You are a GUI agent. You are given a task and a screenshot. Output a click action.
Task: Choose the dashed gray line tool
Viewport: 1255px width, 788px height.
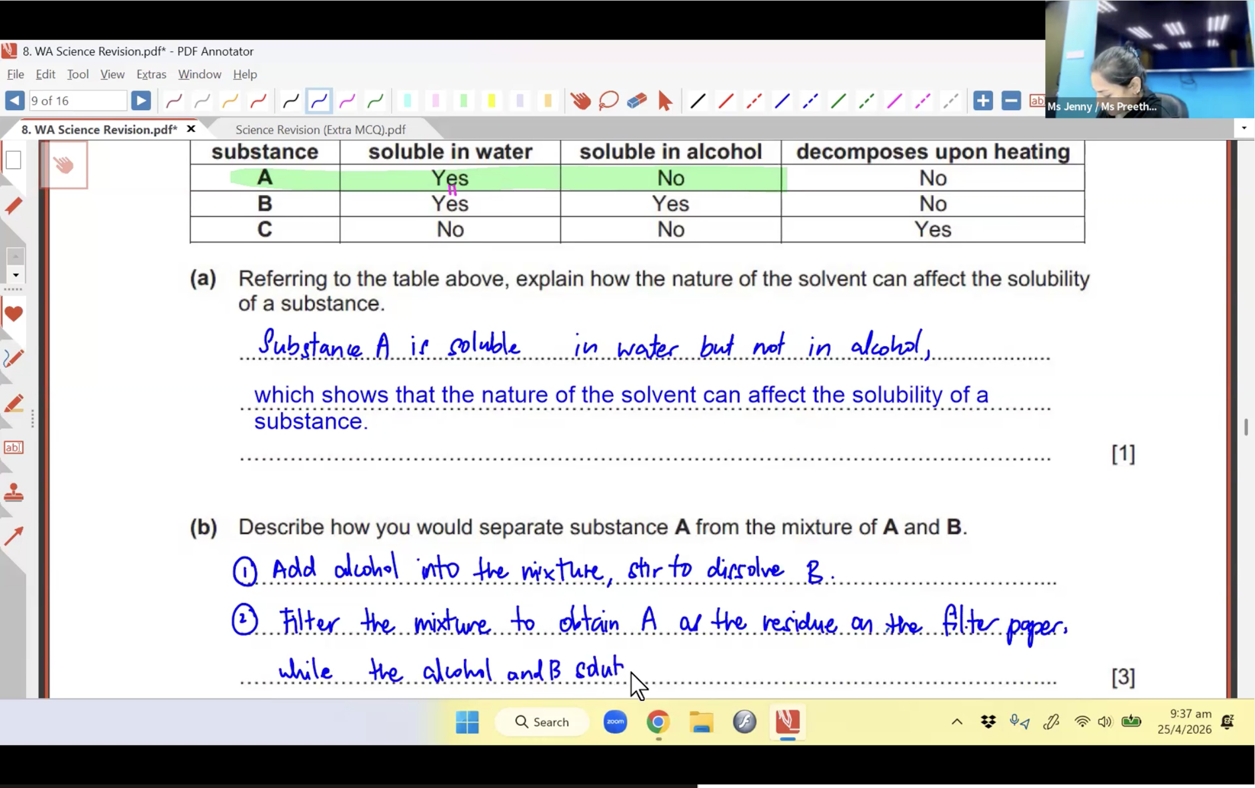tap(950, 101)
